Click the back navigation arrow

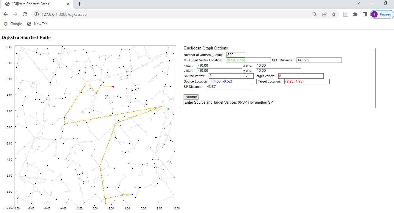point(5,14)
